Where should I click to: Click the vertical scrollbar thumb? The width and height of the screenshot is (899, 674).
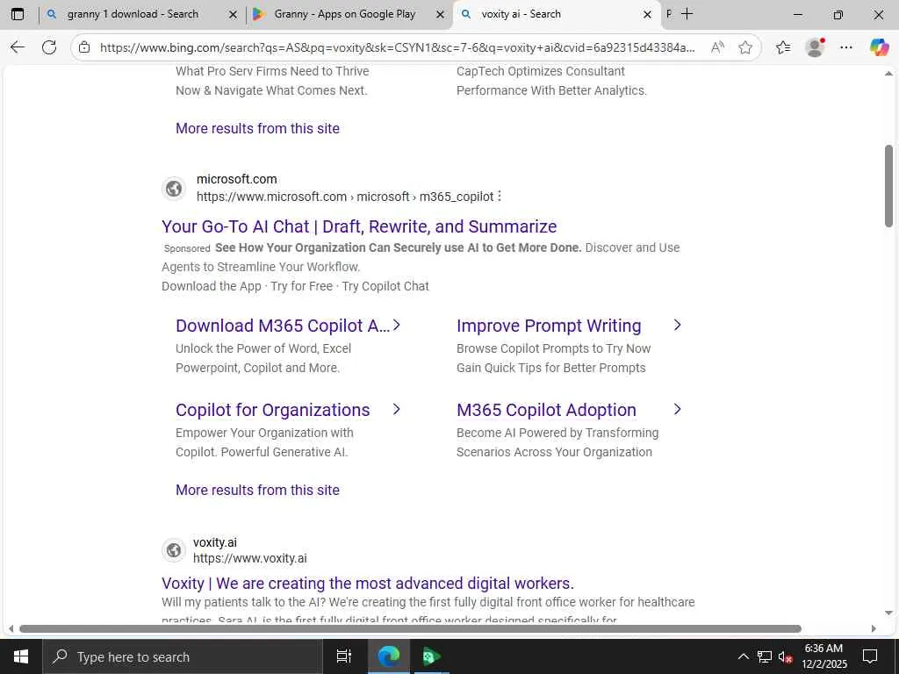(888, 186)
